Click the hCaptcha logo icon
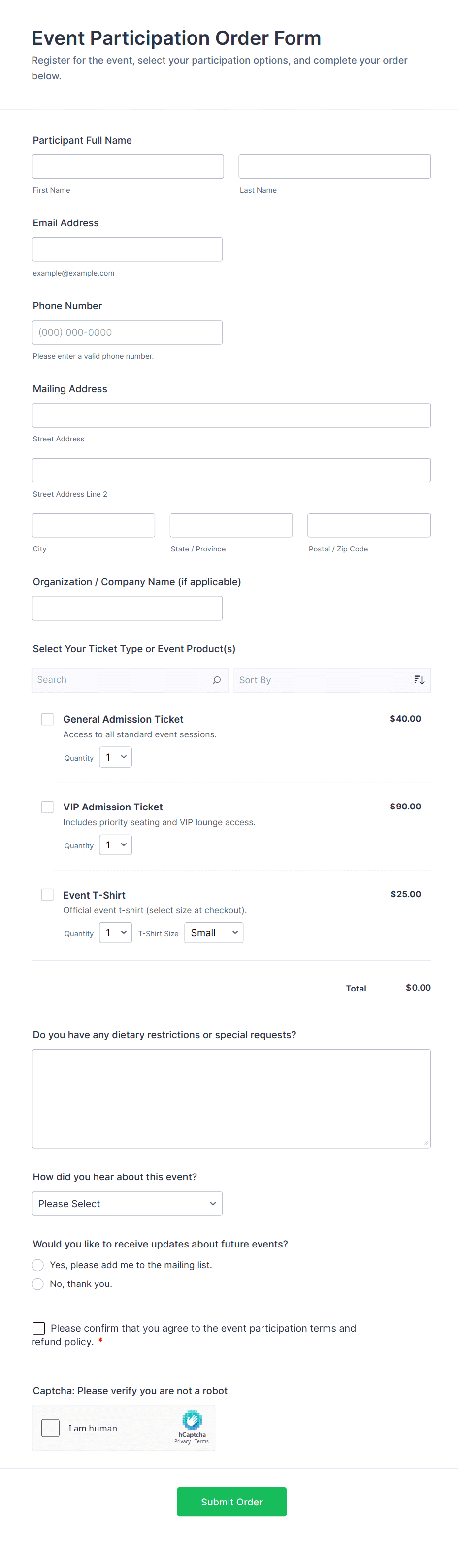458x1541 pixels. tap(192, 1420)
